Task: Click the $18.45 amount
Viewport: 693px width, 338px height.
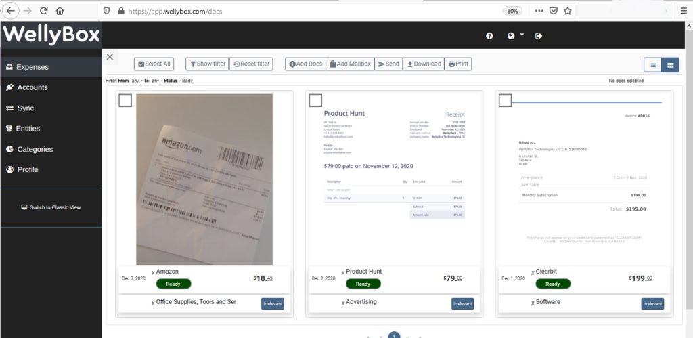Action: (263, 278)
